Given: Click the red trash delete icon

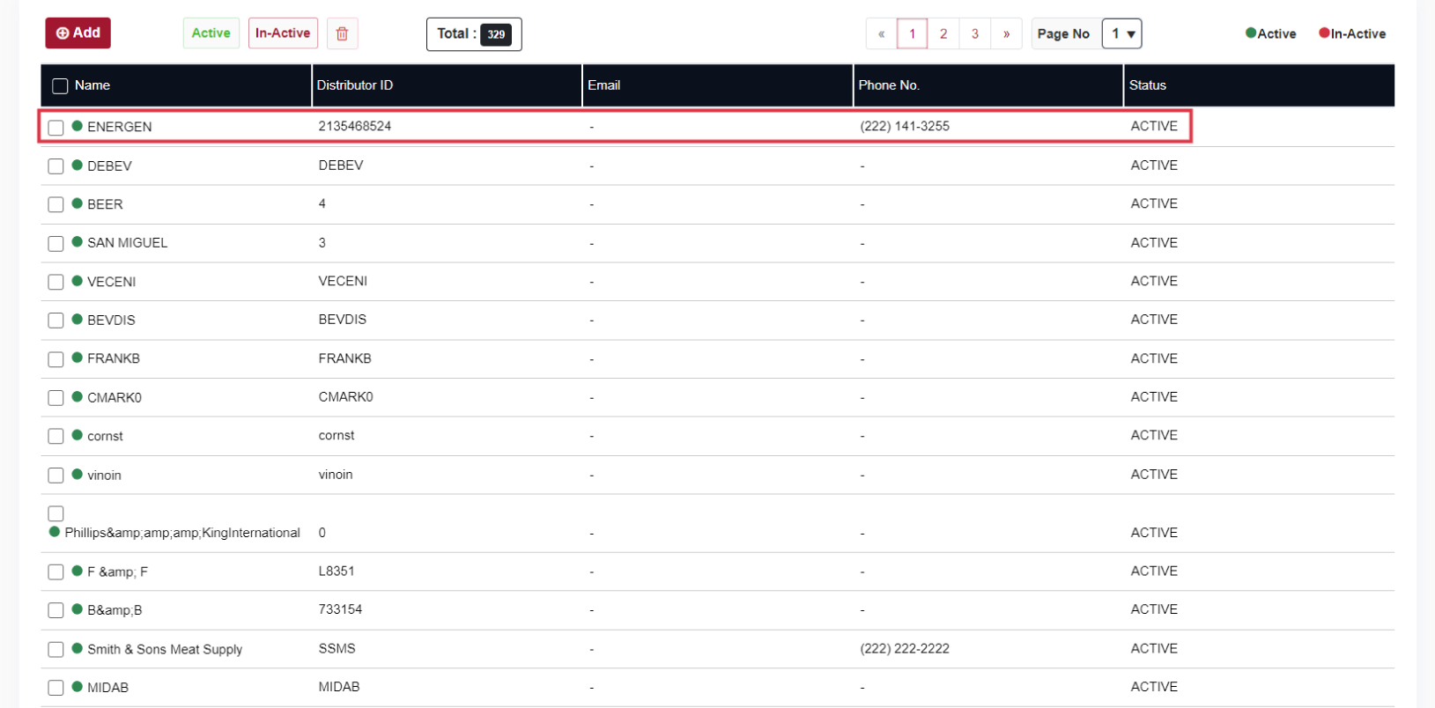Looking at the screenshot, I should pyautogui.click(x=342, y=33).
